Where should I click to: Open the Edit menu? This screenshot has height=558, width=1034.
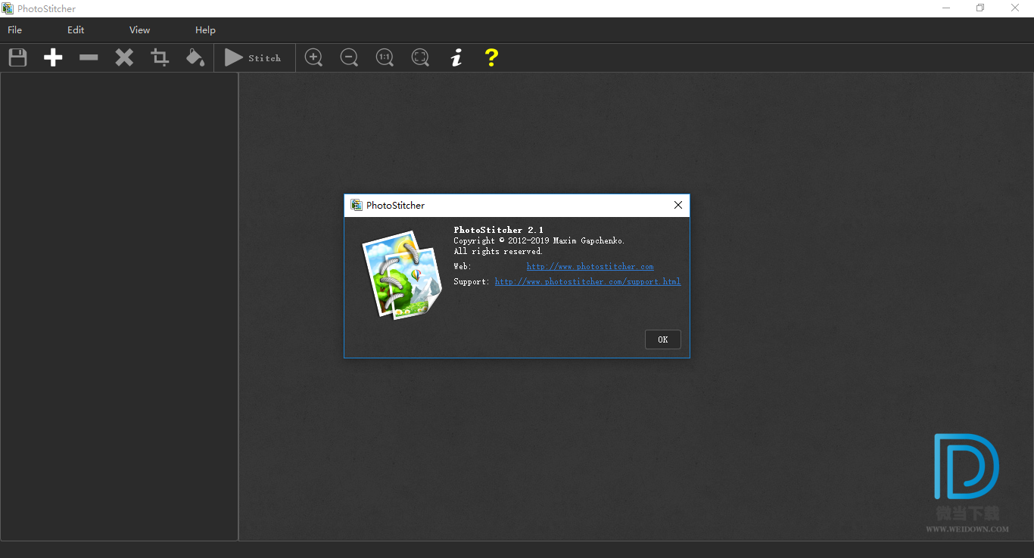(76, 30)
